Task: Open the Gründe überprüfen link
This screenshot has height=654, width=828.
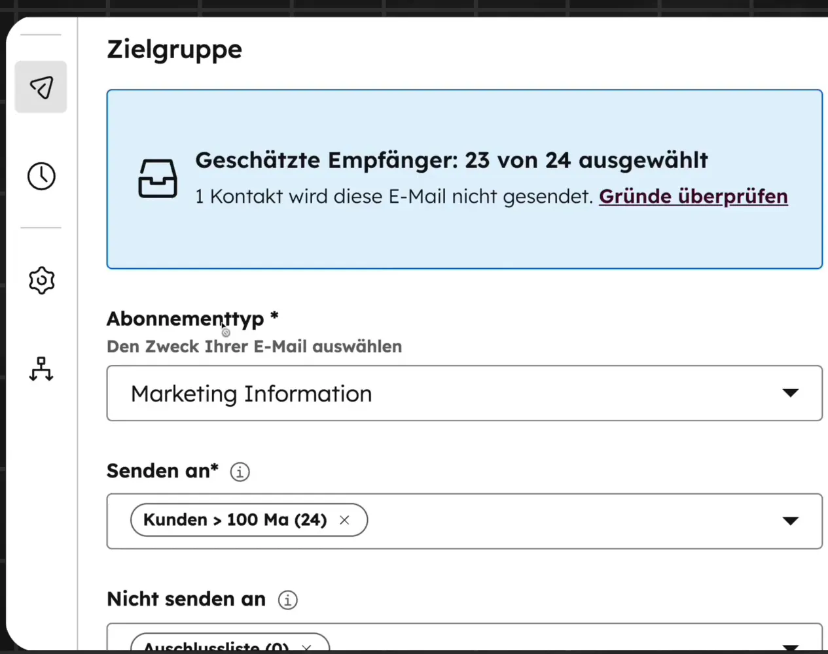Action: tap(693, 196)
